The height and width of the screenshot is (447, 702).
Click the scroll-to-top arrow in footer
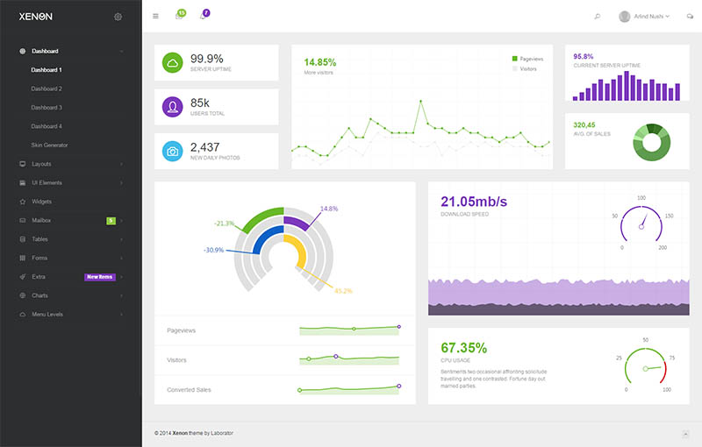685,434
